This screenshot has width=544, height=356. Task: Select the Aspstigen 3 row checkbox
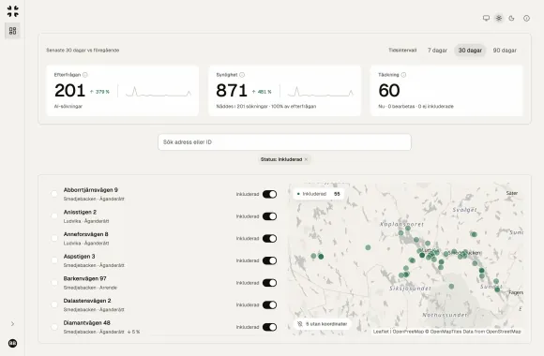pyautogui.click(x=54, y=260)
